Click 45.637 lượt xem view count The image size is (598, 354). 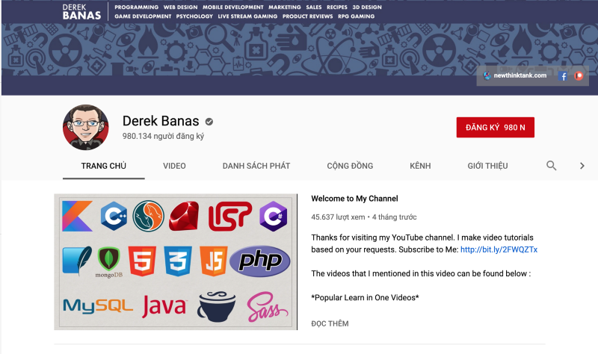[338, 217]
